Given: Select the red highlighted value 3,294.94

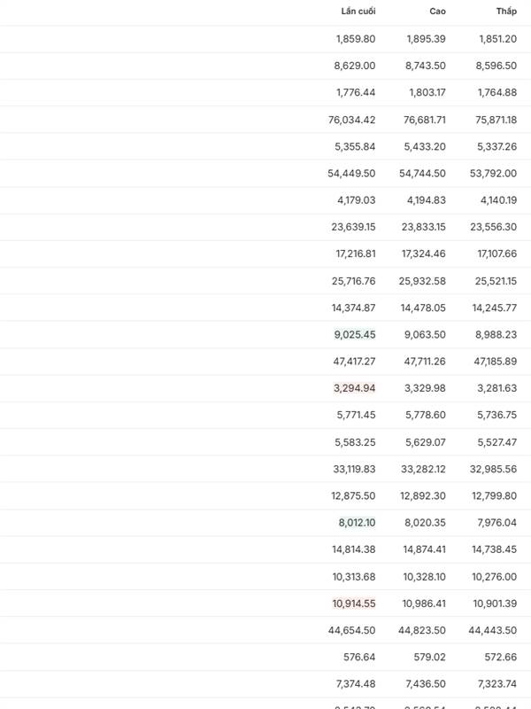Looking at the screenshot, I should tap(354, 388).
